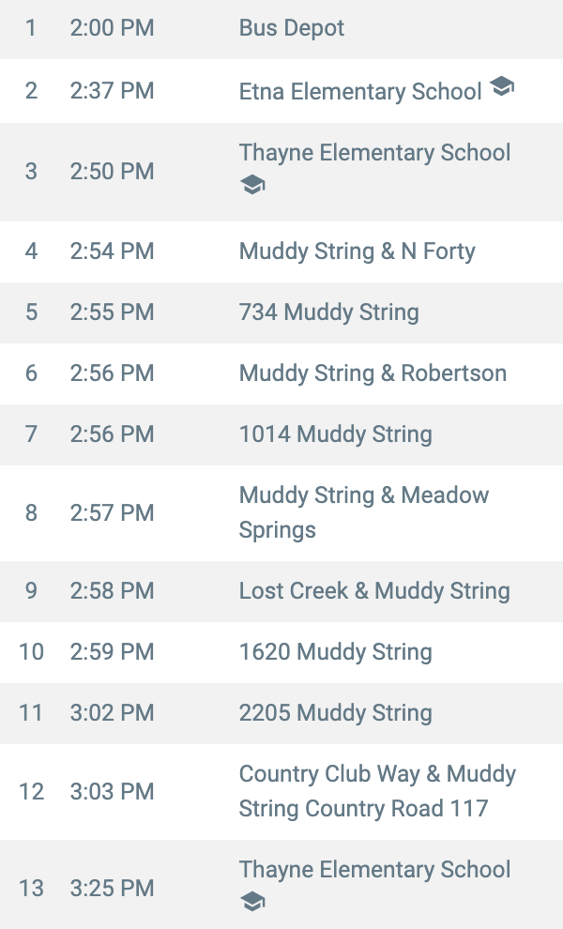Select Muddy String & Robertson stop
Viewport: 563px width, 929px height.
373,373
